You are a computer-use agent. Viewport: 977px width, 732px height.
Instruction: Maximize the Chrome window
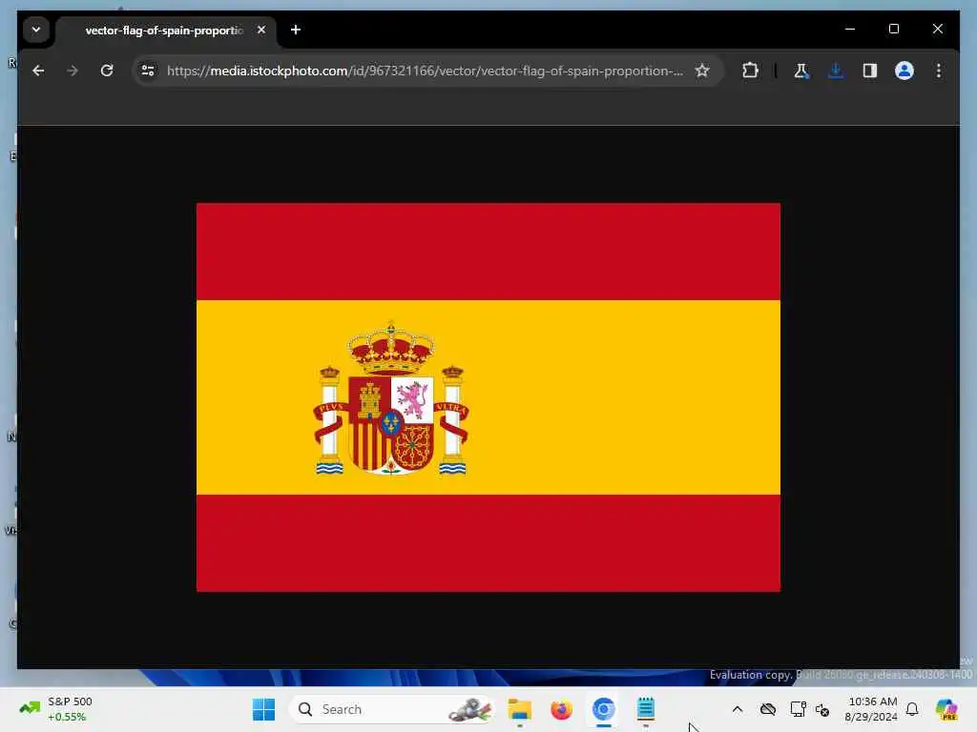point(893,30)
